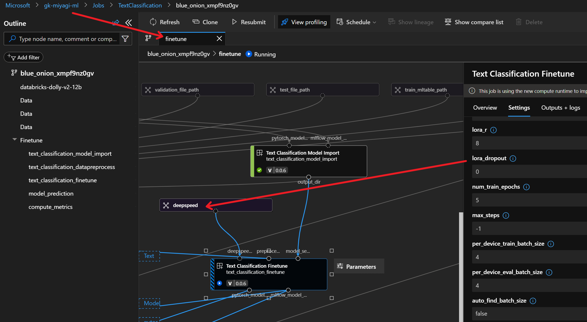Click the lora_dropout info icon
The width and height of the screenshot is (587, 322).
pos(513,159)
